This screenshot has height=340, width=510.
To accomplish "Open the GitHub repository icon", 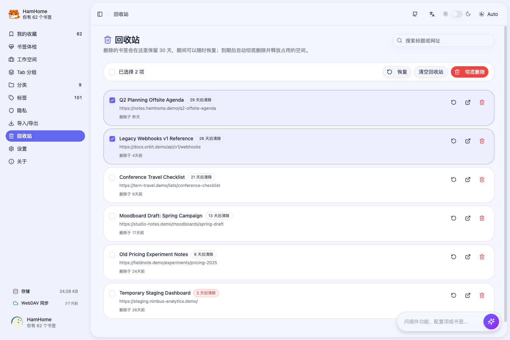I will pos(415,14).
